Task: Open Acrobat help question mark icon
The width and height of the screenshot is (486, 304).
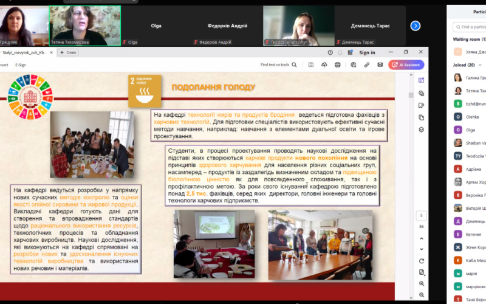Action: point(330,52)
